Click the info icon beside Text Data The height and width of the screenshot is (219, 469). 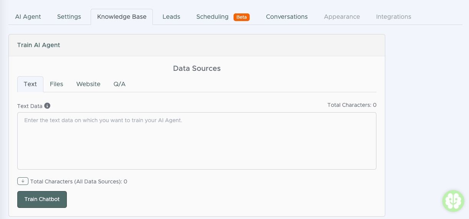coord(47,106)
